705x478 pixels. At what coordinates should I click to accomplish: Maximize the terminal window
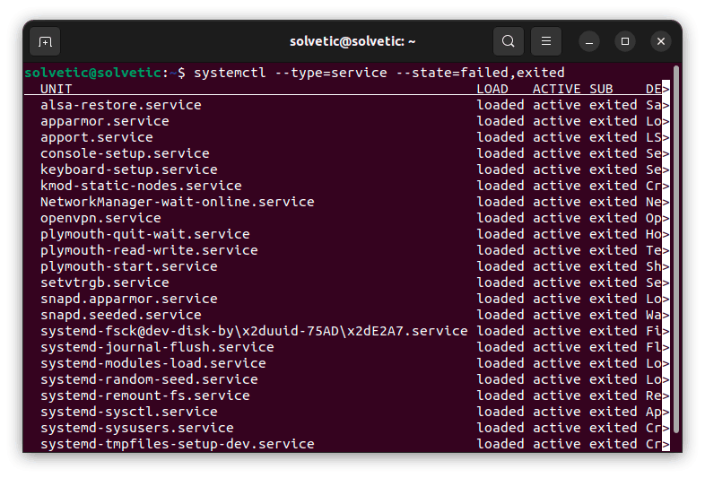[625, 41]
